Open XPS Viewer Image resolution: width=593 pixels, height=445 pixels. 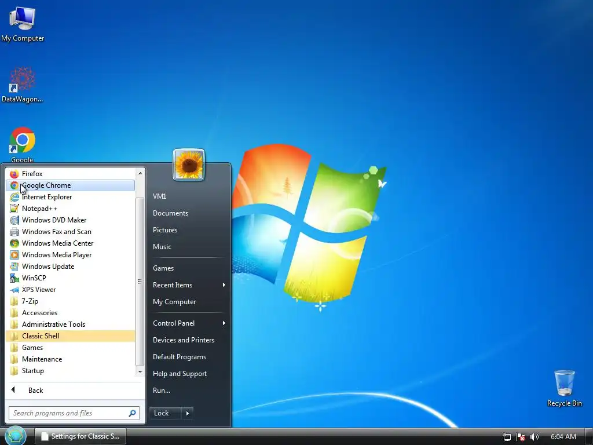70,290
